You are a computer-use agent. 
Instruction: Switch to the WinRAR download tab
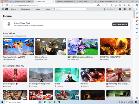[108, 2]
